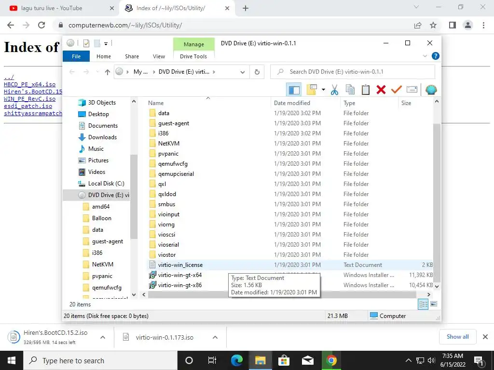Switch to Large icons view in status bar
494x370 pixels.
[x=434, y=304]
